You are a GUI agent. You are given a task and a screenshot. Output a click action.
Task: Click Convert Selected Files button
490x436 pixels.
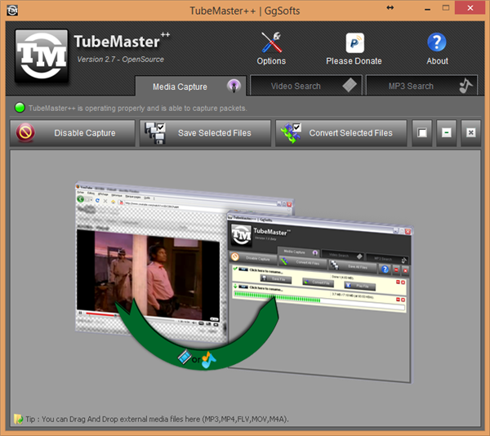tap(340, 133)
